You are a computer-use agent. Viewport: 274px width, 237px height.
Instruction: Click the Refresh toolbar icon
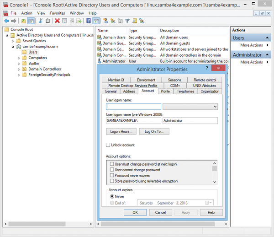coord(72,21)
